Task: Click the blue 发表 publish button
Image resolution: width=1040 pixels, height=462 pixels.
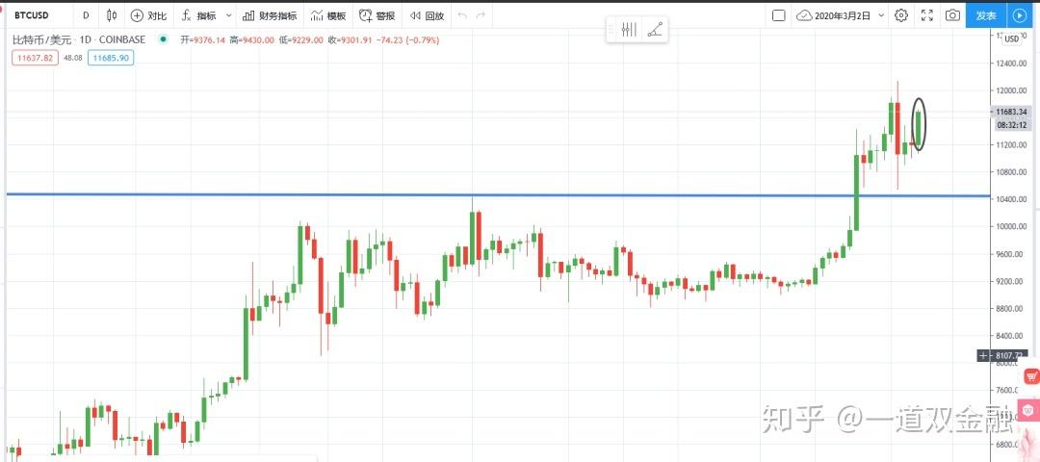Action: [986, 15]
